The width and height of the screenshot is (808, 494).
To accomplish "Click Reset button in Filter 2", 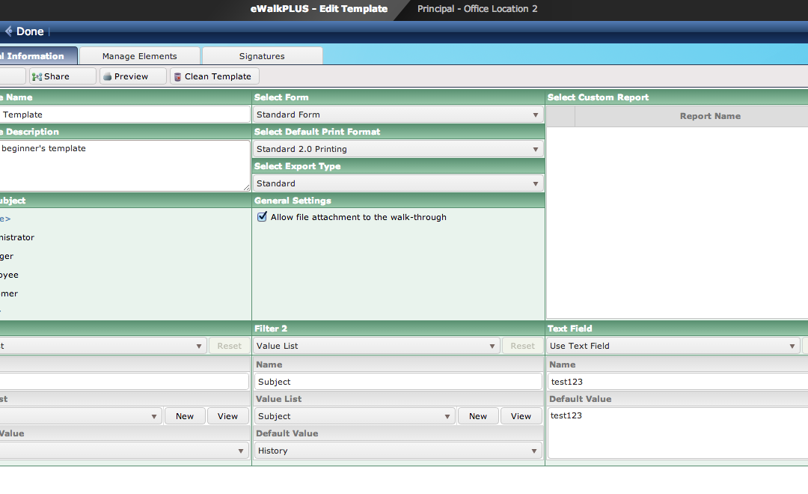I will click(x=522, y=346).
